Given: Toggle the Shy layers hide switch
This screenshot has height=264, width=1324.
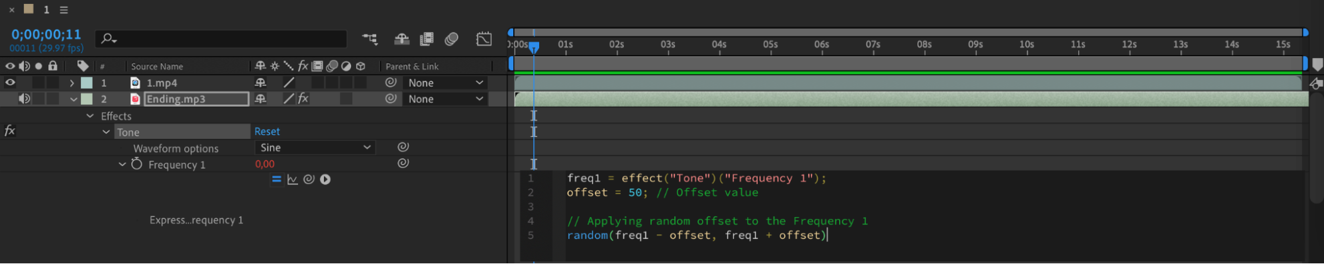Looking at the screenshot, I should (x=401, y=39).
